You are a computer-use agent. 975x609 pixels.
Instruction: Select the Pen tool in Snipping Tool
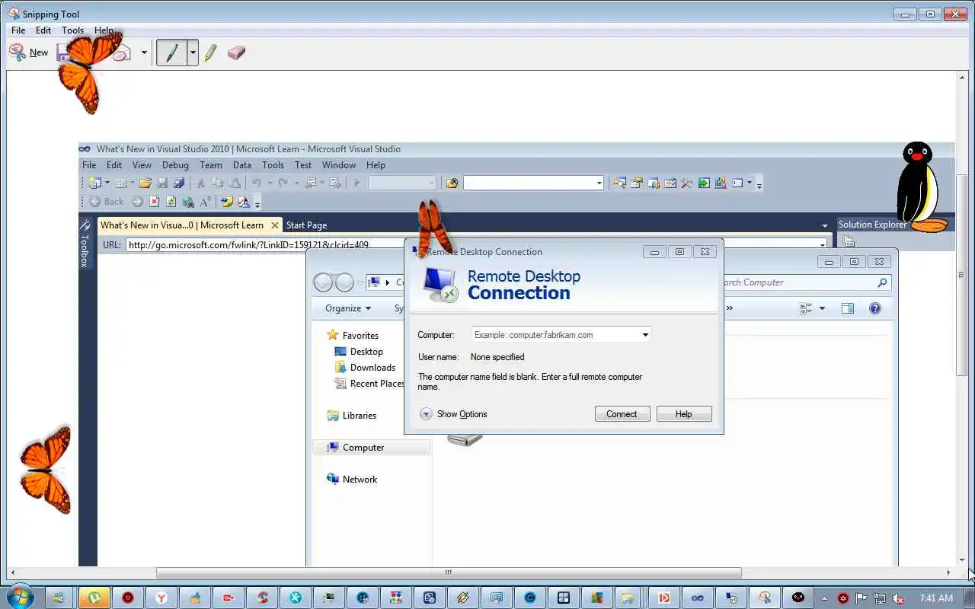(172, 53)
